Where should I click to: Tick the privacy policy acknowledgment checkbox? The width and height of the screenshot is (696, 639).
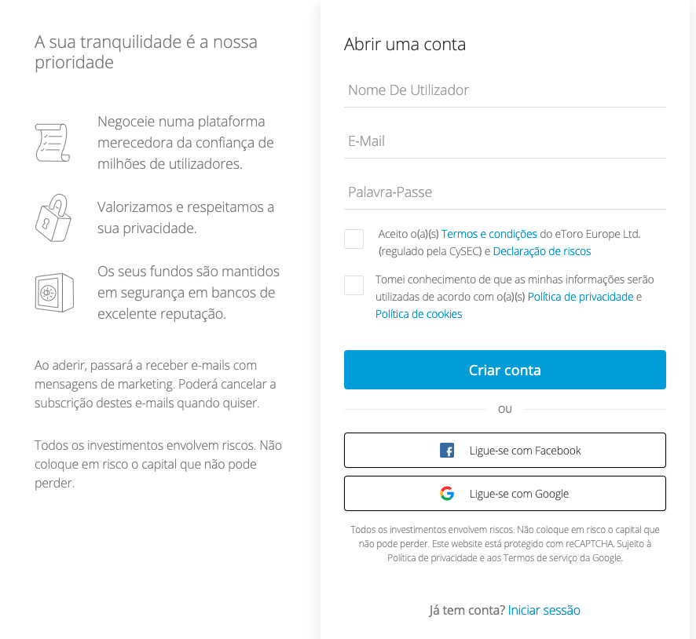[x=353, y=285]
